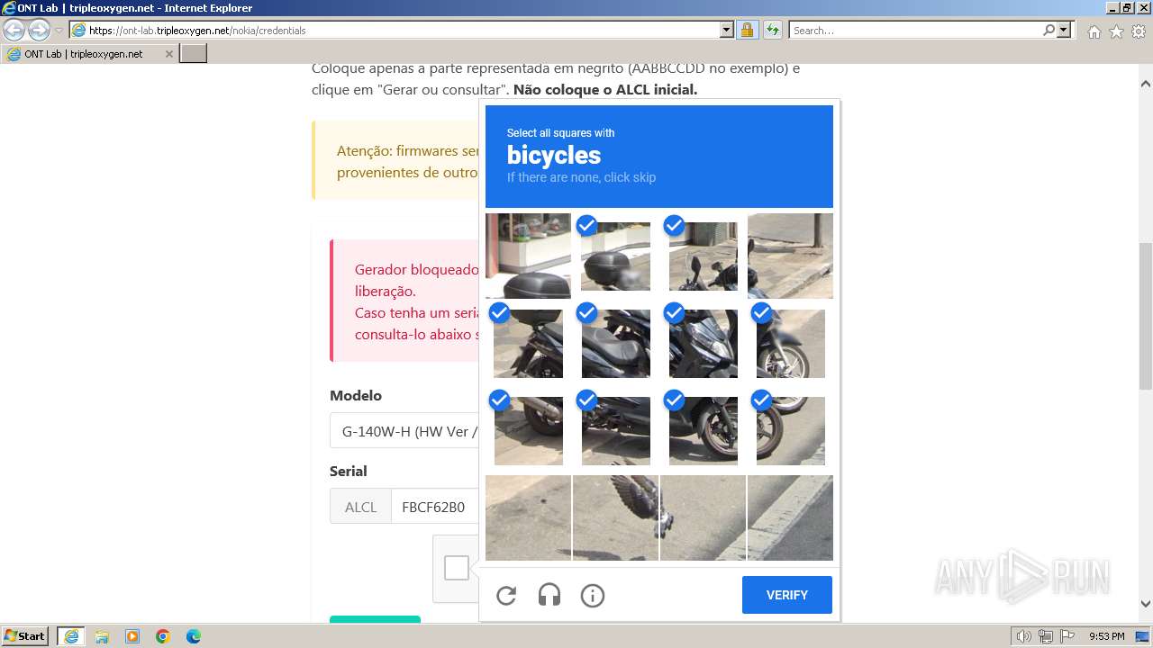Click page scrollbar up arrow
The image size is (1153, 648).
pos(1146,84)
